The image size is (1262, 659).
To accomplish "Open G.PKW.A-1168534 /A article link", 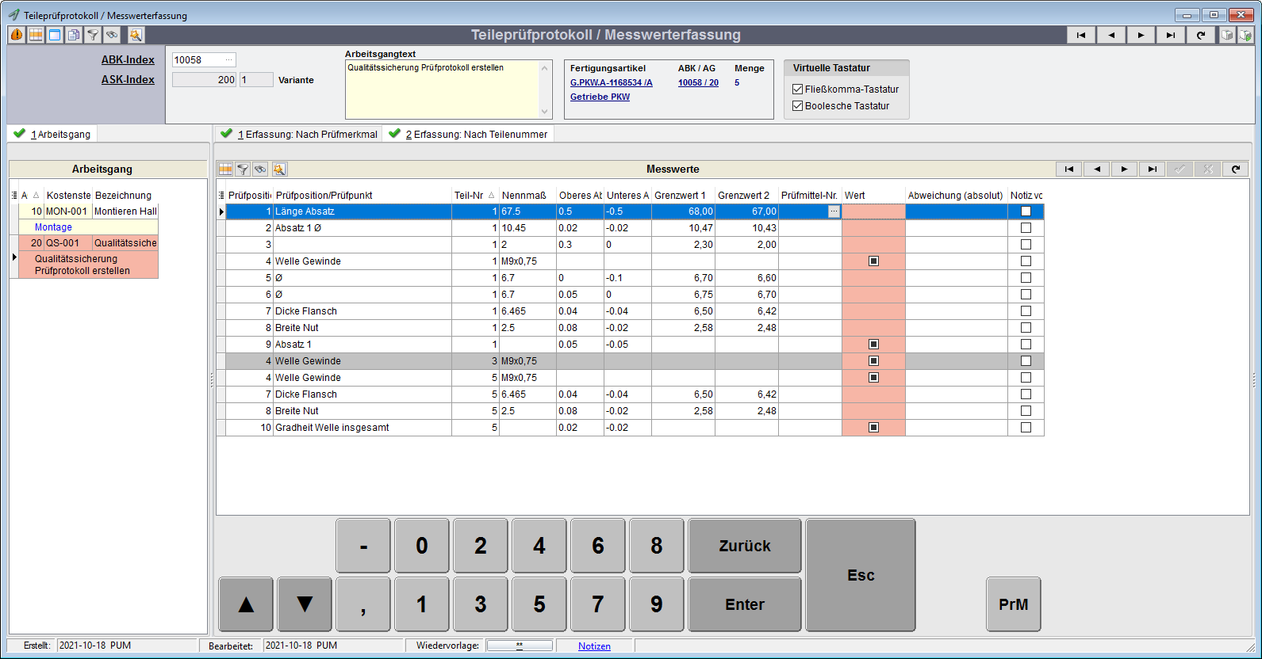I will click(x=612, y=82).
